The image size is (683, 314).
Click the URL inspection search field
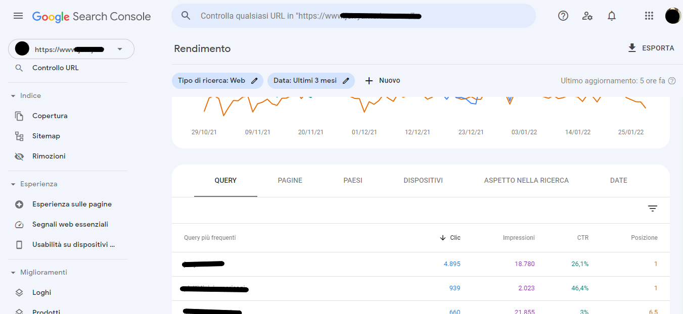pos(354,16)
